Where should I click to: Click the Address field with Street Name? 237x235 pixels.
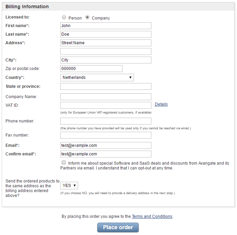pos(106,43)
